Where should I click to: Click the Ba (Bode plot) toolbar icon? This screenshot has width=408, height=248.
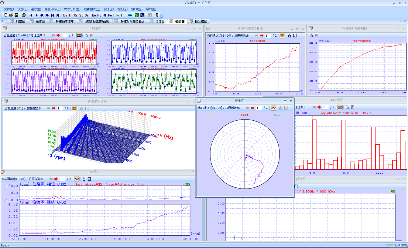[x=65, y=15]
